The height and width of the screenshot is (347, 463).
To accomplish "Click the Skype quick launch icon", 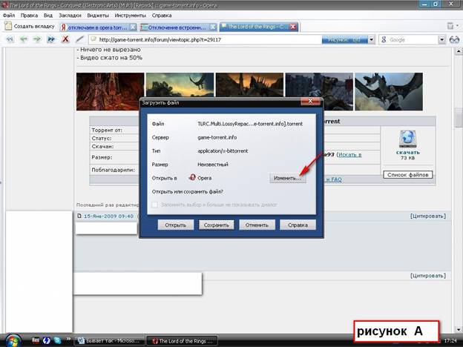I will (57, 340).
